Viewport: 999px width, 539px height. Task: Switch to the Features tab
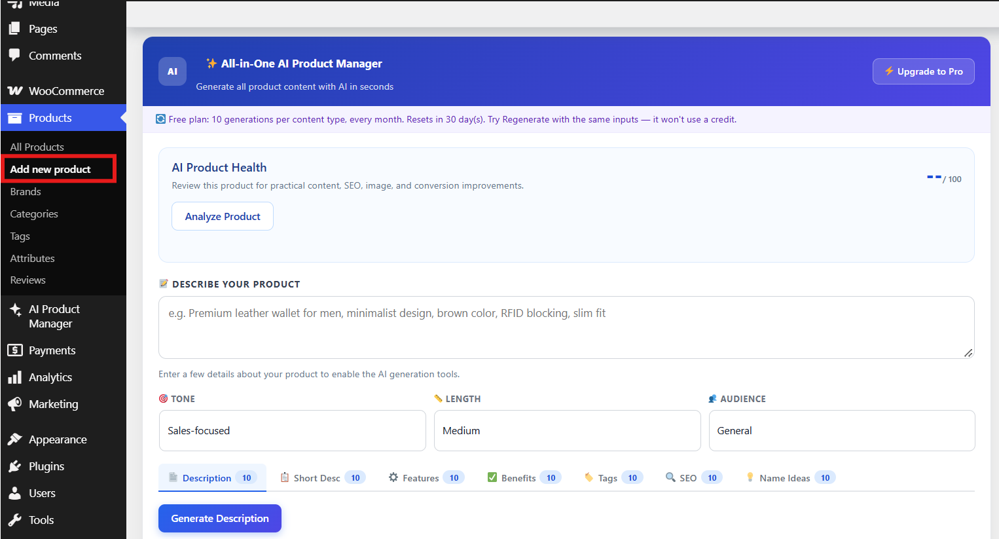point(426,477)
